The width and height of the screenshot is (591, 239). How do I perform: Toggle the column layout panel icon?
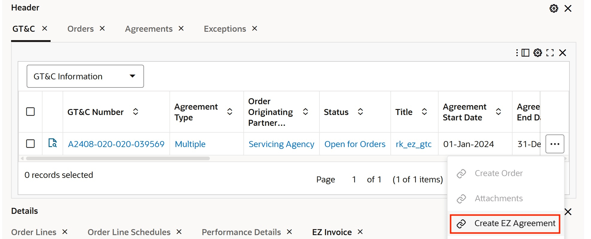coord(525,53)
